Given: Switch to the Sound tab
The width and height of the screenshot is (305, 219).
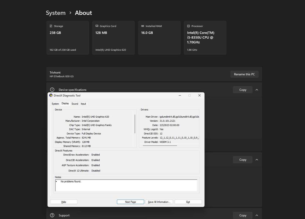Looking at the screenshot, I should point(75,104).
